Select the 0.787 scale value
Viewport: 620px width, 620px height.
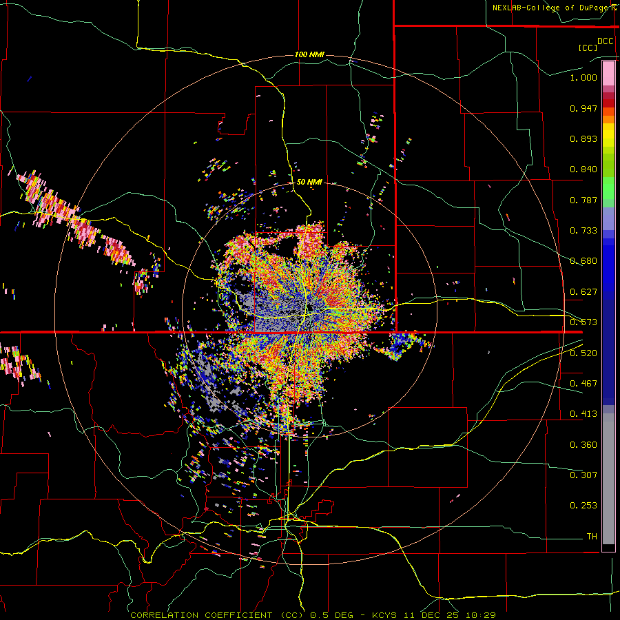pos(583,200)
